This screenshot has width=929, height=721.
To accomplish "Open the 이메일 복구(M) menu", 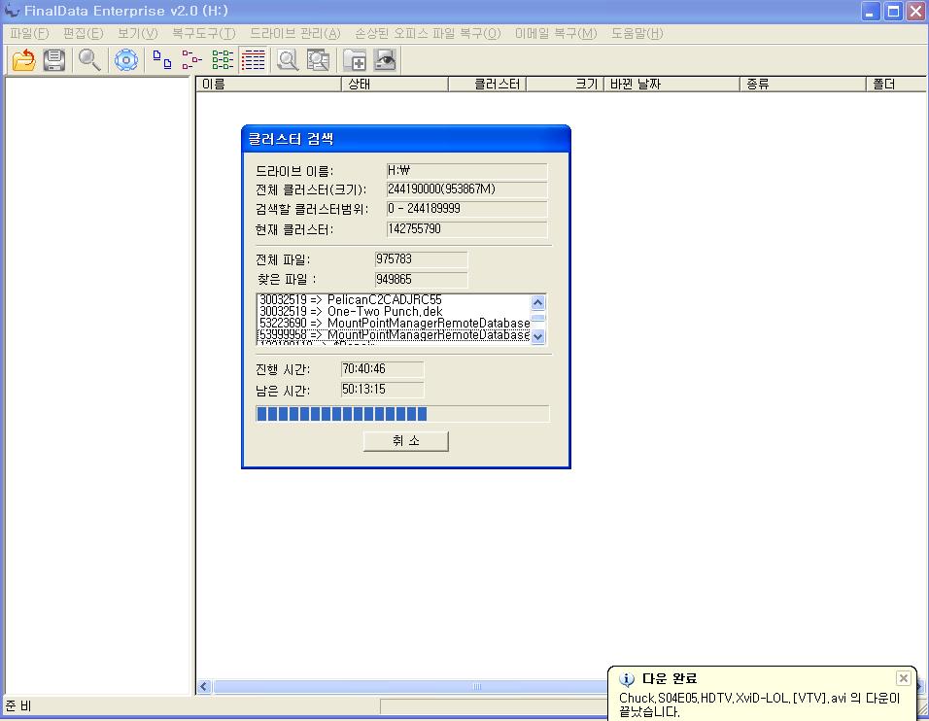I will [556, 34].
